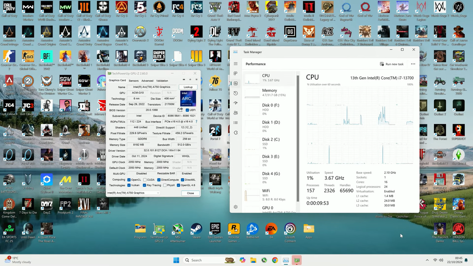Viewport: 473px width, 266px height.
Task: Open Apps folder on desktop
Action: (309, 231)
